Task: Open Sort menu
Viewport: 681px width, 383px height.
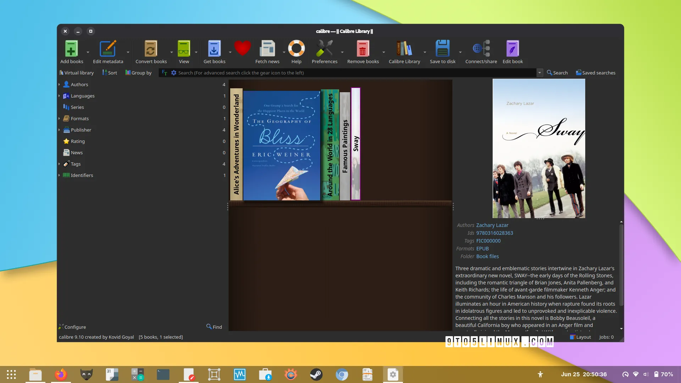Action: [110, 73]
